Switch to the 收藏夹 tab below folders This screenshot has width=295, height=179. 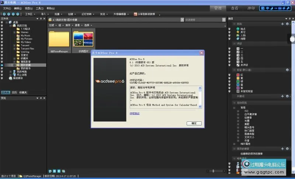[23, 92]
